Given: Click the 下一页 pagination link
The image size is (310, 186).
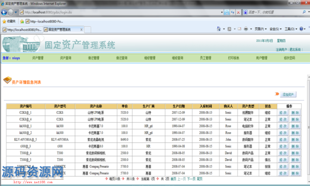Looking at the screenshot, I should click(191, 179).
